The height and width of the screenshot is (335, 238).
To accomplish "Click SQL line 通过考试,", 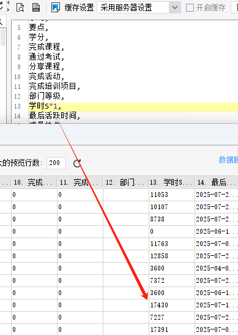I will [x=46, y=57].
